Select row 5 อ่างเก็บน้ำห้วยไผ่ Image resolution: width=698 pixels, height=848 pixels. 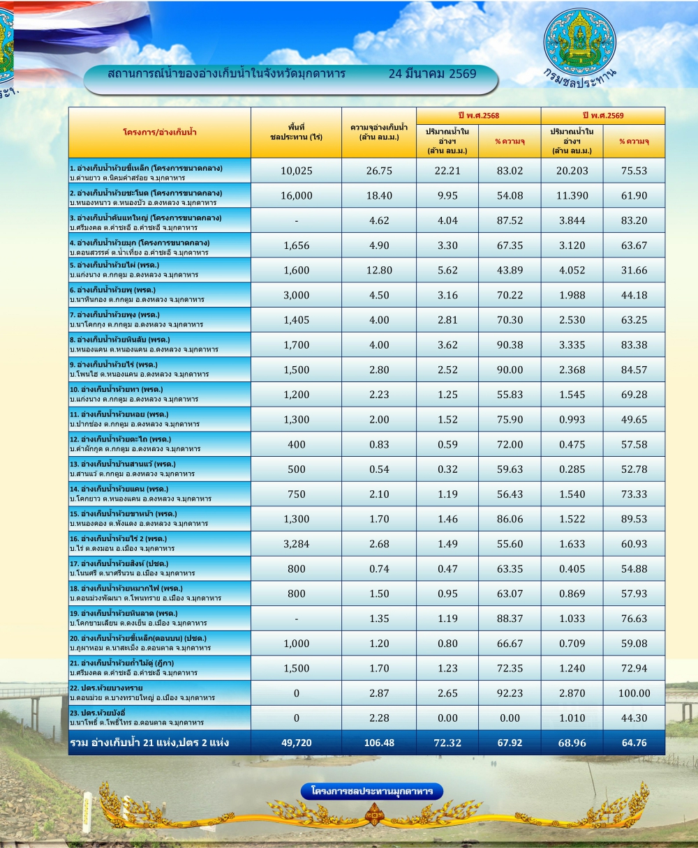159,271
